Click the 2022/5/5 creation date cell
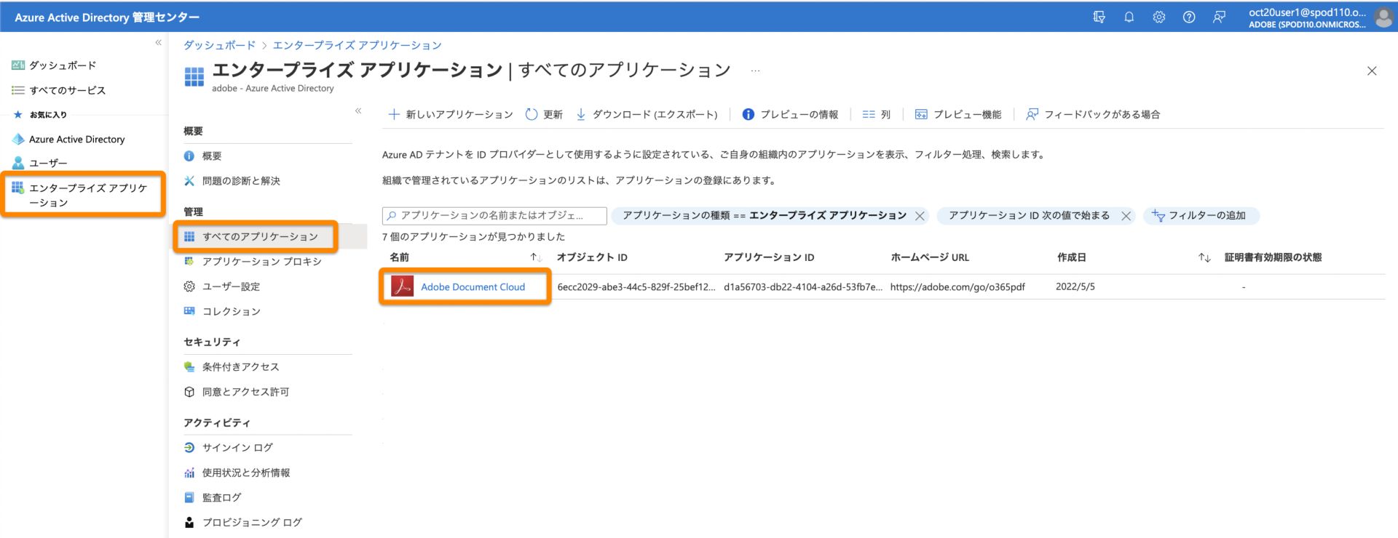 click(x=1075, y=287)
